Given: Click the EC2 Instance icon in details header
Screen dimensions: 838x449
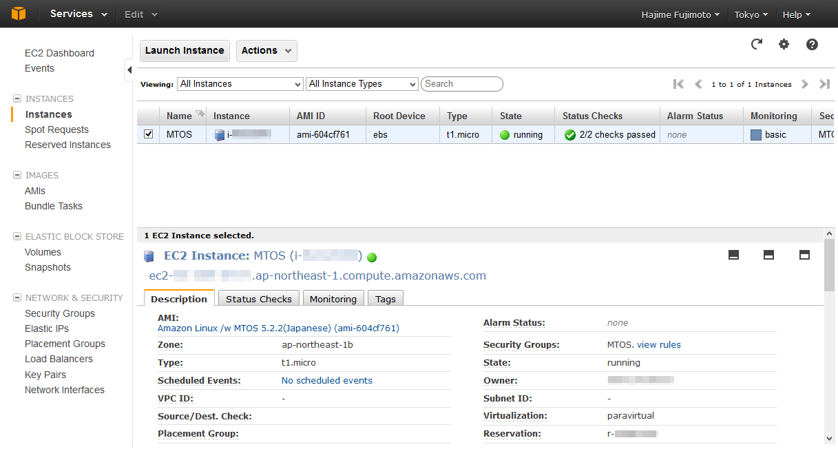Looking at the screenshot, I should click(x=149, y=257).
